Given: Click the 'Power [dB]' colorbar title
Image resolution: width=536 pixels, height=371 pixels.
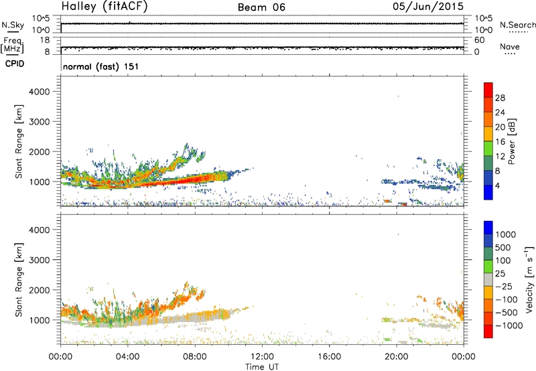Looking at the screenshot, I should (512, 141).
